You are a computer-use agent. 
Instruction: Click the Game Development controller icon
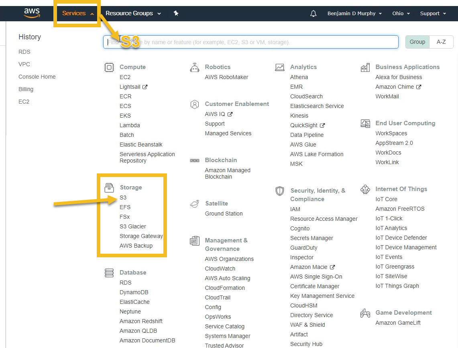click(x=365, y=313)
